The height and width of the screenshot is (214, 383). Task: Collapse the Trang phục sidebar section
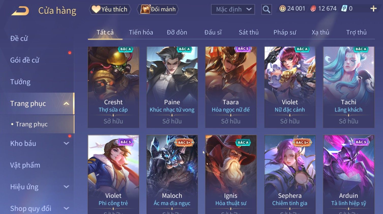(66, 103)
